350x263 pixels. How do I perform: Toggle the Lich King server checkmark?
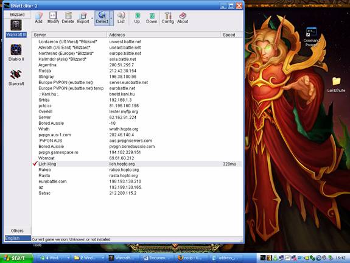[x=35, y=164]
